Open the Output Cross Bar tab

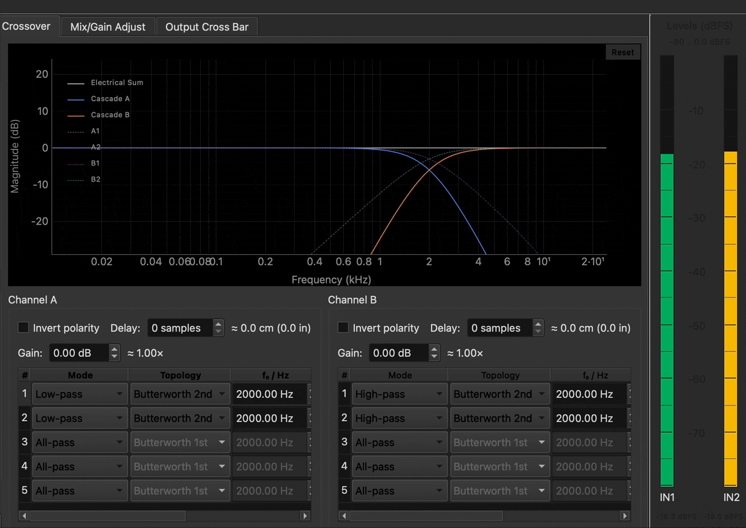pos(206,27)
